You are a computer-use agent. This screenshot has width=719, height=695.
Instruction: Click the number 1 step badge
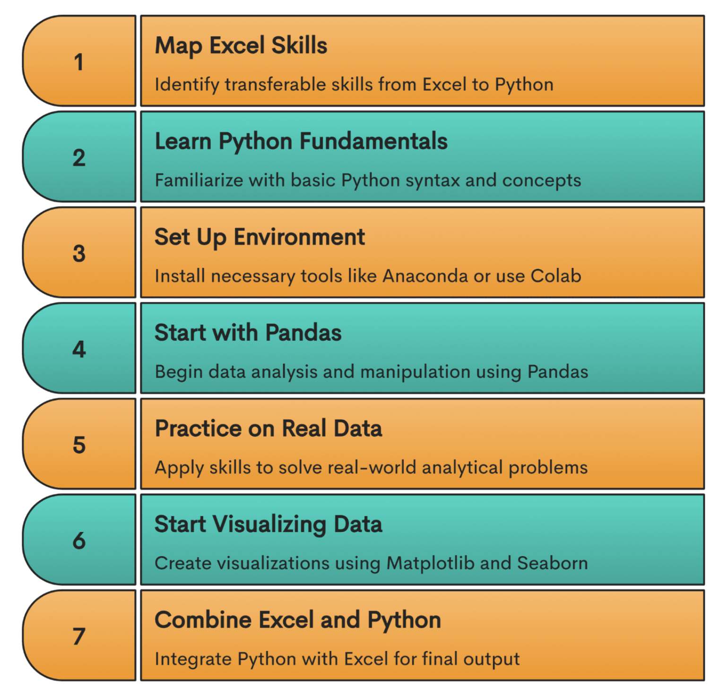[x=79, y=61]
